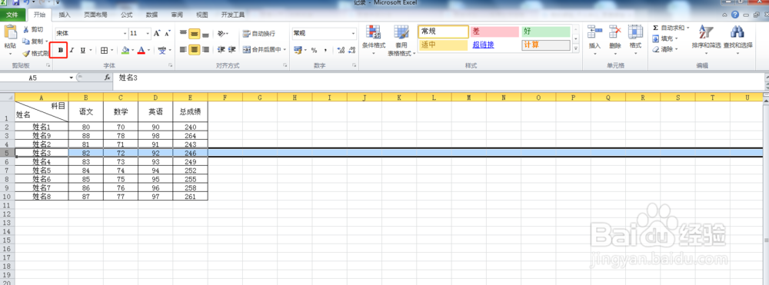Toggle Bold formatting
This screenshot has width=769, height=285.
click(x=61, y=50)
